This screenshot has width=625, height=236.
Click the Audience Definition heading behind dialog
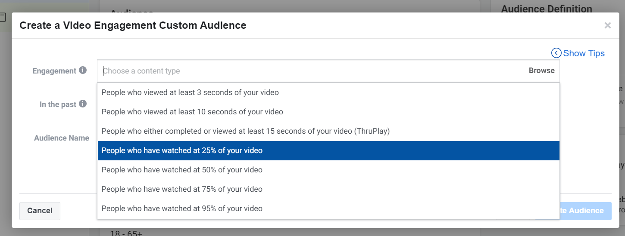coord(547,9)
